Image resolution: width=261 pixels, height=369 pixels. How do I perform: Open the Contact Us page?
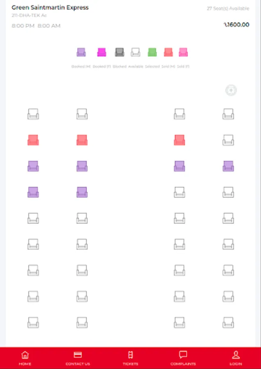pos(78,358)
